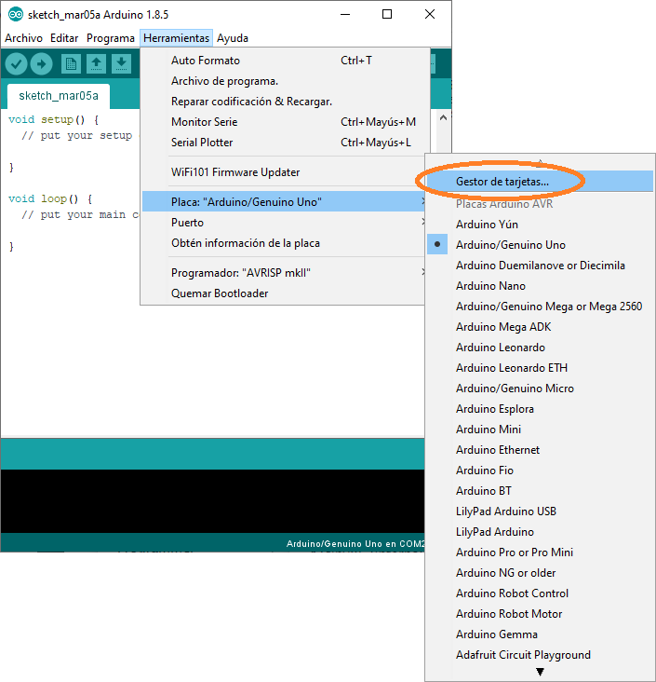The image size is (656, 682).
Task: Select Reparar codificación & Recargar
Action: [x=283, y=102]
